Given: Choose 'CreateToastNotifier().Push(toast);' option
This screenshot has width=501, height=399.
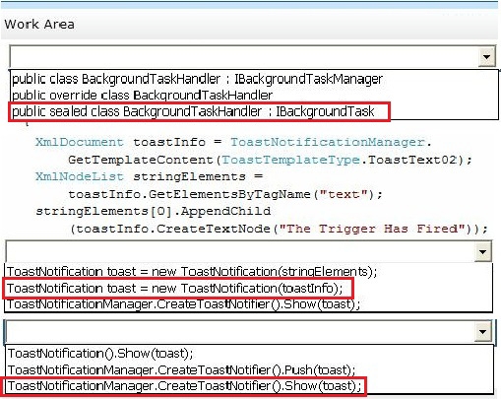Looking at the screenshot, I should click(181, 370).
